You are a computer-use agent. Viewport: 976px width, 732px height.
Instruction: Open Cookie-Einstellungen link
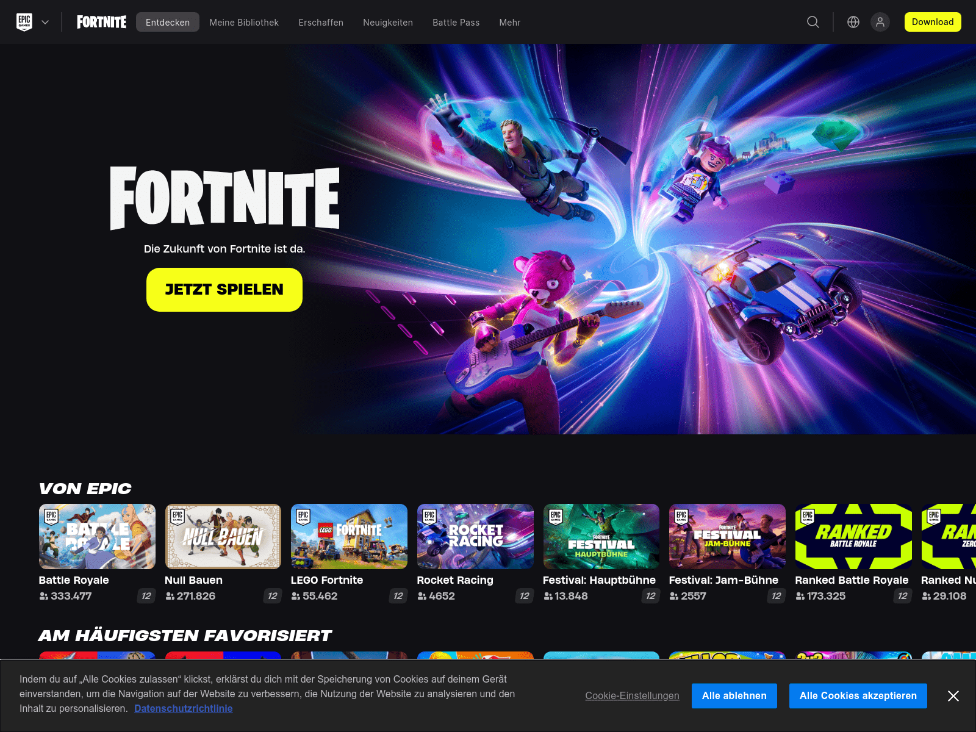(x=632, y=696)
